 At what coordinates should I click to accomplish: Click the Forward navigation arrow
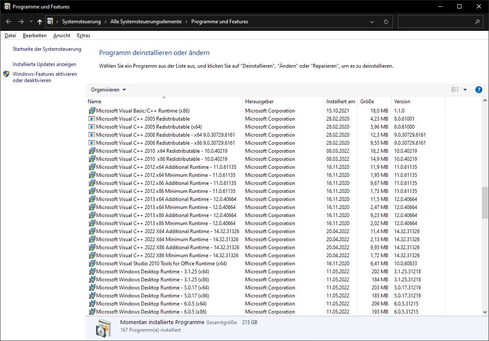(21, 22)
